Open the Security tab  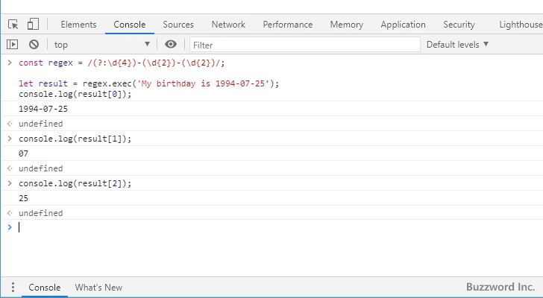[459, 25]
